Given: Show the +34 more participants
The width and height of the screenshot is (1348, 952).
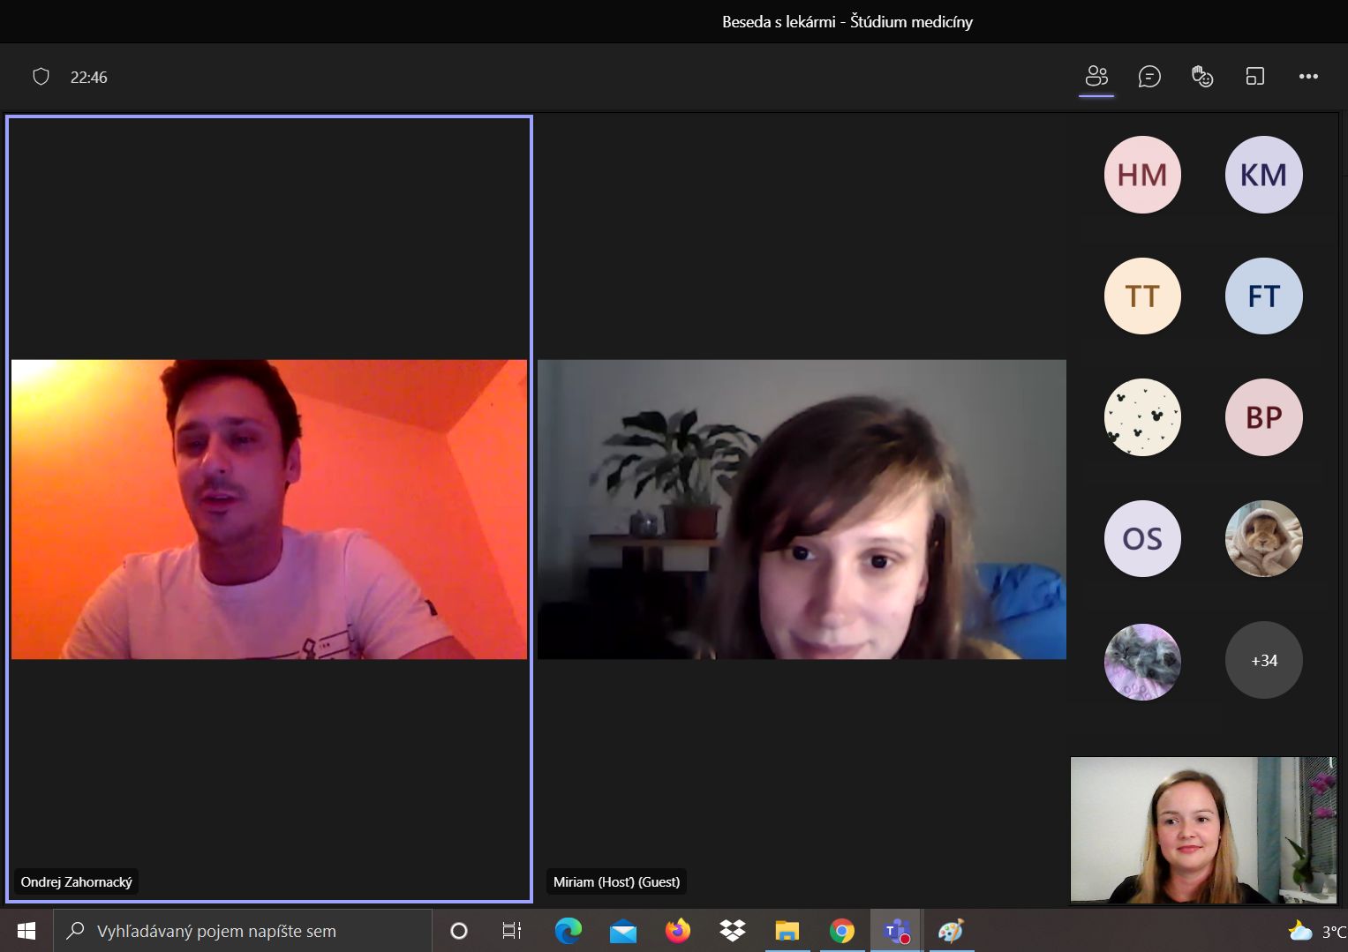Looking at the screenshot, I should click(x=1263, y=660).
